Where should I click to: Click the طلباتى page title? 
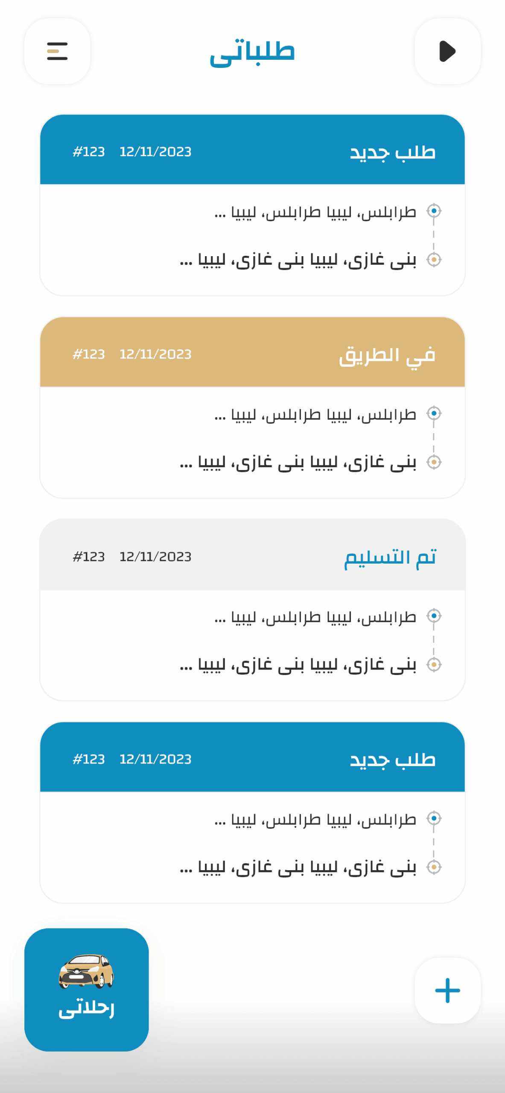click(252, 53)
